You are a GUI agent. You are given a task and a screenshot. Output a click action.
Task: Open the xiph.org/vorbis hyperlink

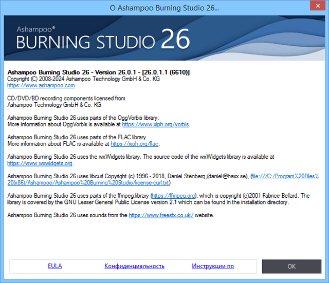[x=156, y=124]
